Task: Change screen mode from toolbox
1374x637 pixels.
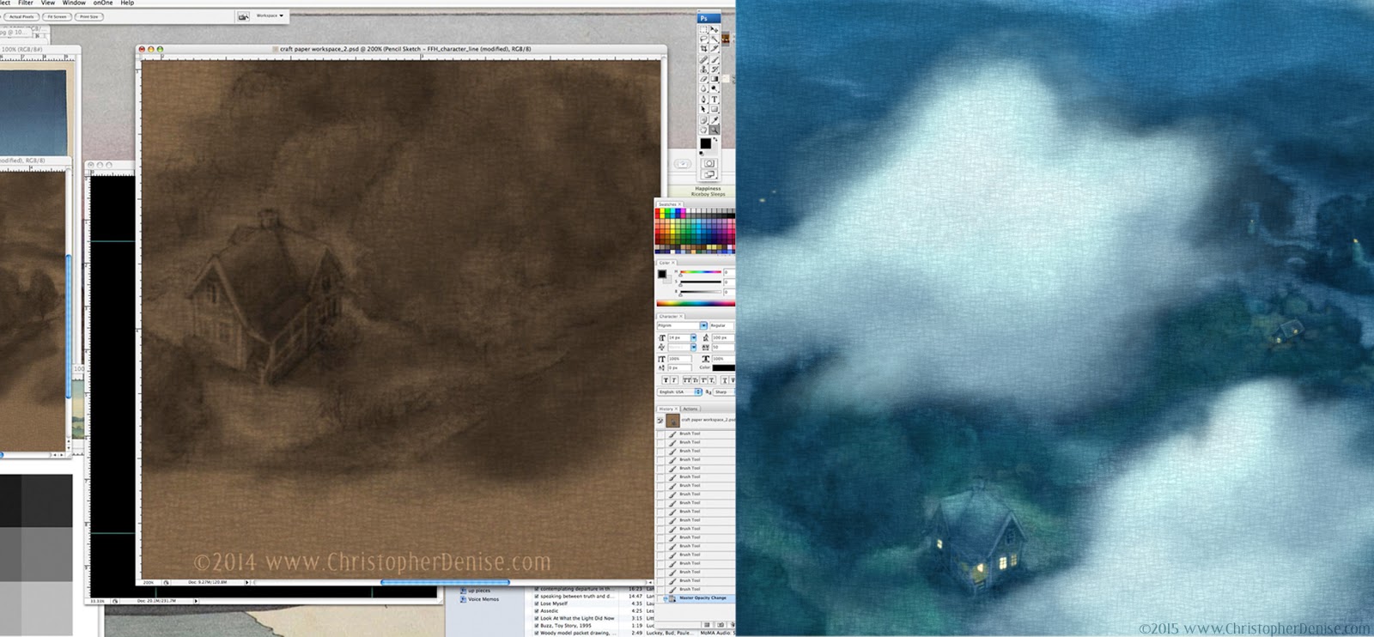Action: 709,174
